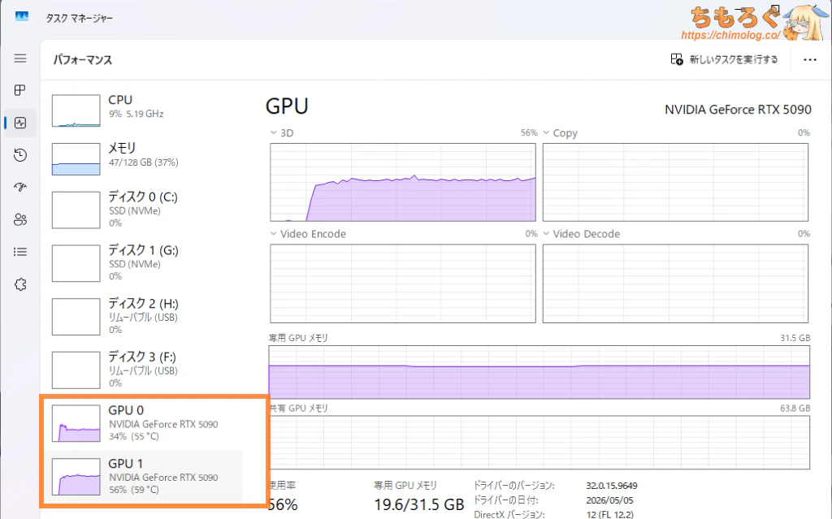The image size is (832, 519).
Task: Open the App history page icon
Action: [x=20, y=155]
